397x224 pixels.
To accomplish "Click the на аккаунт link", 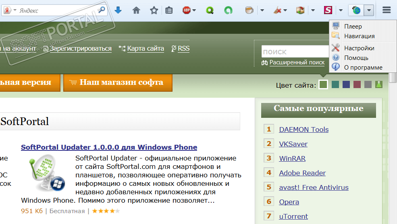I will pyautogui.click(x=18, y=49).
